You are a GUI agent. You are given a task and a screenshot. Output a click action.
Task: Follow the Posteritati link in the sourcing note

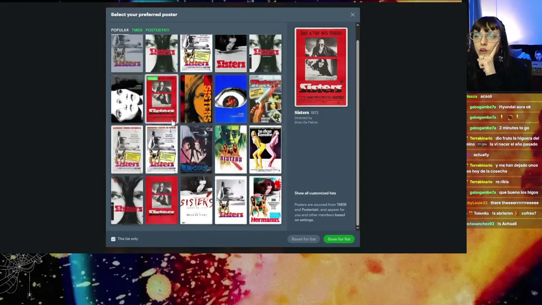(310, 210)
